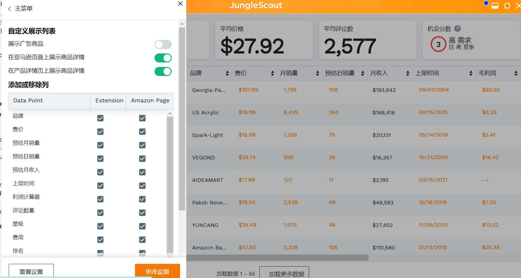521x278 pixels.
Task: Click the 排名 data point row
Action: pyautogui.click(x=18, y=251)
